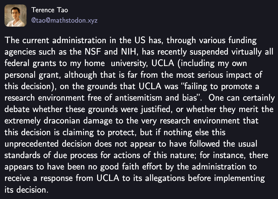Click the word unprecedented in the post
This screenshot has height=199, width=278.
31,144
